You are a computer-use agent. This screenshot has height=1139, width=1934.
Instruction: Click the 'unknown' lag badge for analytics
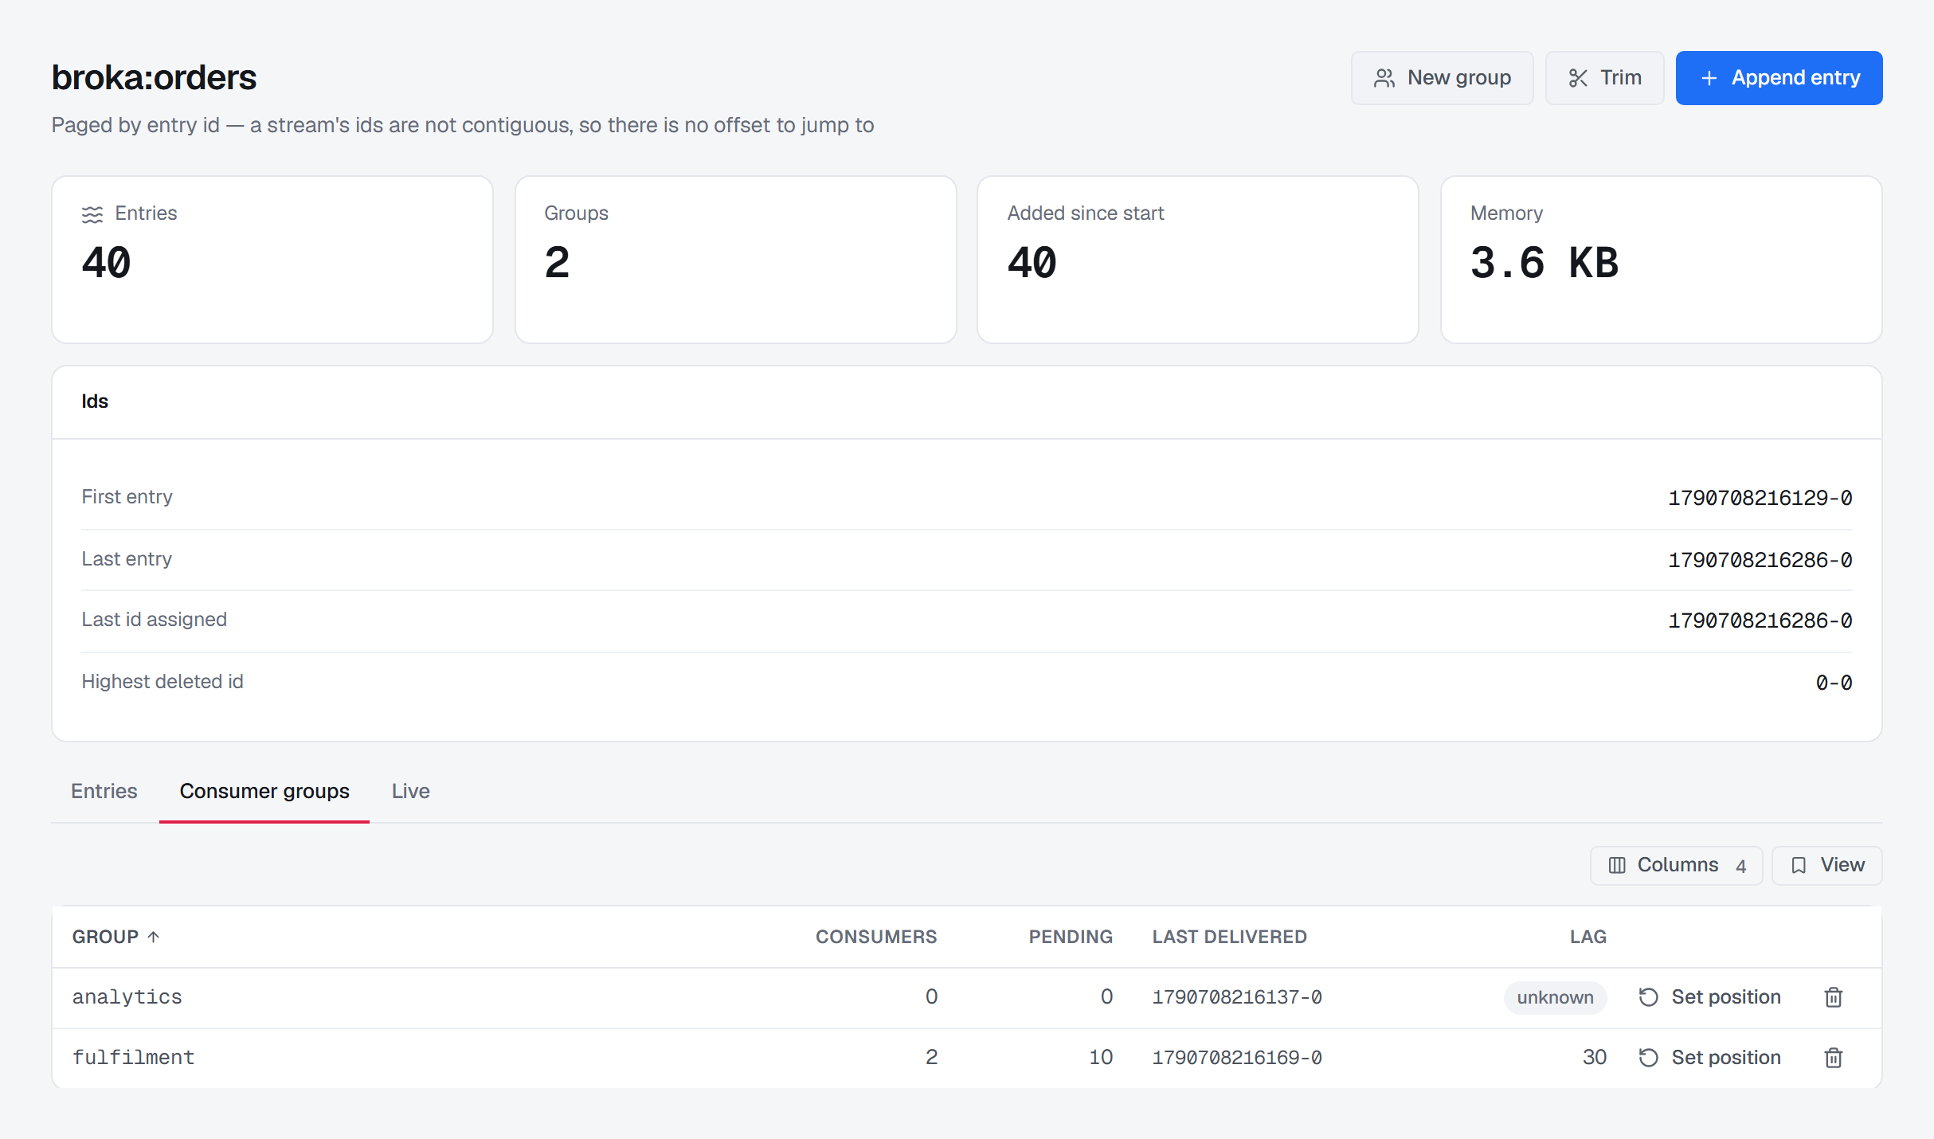(x=1555, y=997)
